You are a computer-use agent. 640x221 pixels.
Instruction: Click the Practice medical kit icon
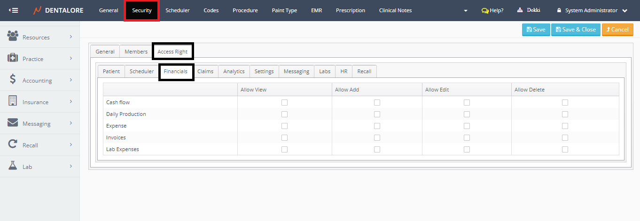coord(13,58)
